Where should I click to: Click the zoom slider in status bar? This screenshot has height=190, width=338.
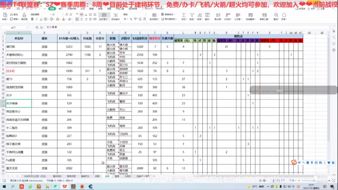coord(314,180)
